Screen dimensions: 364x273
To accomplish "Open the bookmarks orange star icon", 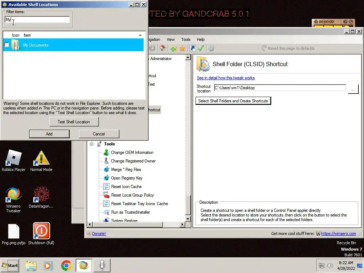I will click(x=182, y=48).
